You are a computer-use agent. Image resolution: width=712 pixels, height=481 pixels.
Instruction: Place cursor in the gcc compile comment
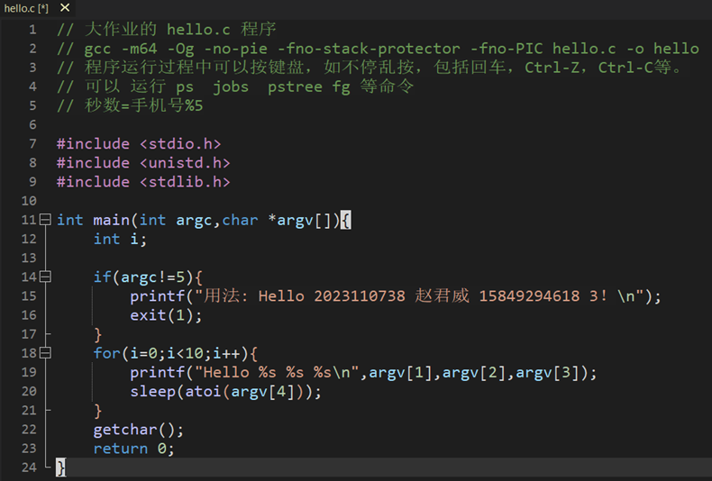[378, 49]
